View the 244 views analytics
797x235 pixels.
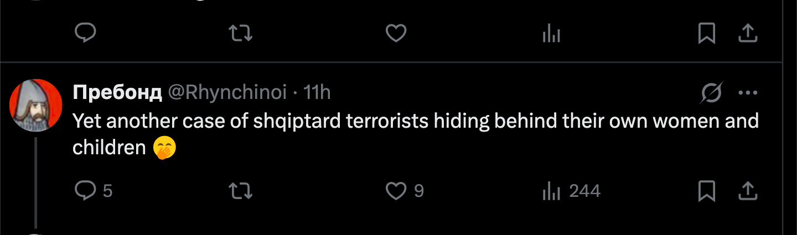(x=571, y=191)
